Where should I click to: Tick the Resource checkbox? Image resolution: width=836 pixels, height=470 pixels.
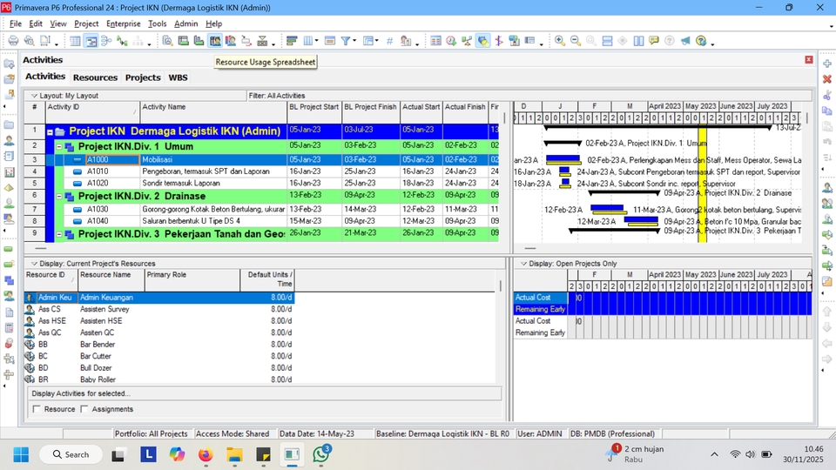pos(37,409)
